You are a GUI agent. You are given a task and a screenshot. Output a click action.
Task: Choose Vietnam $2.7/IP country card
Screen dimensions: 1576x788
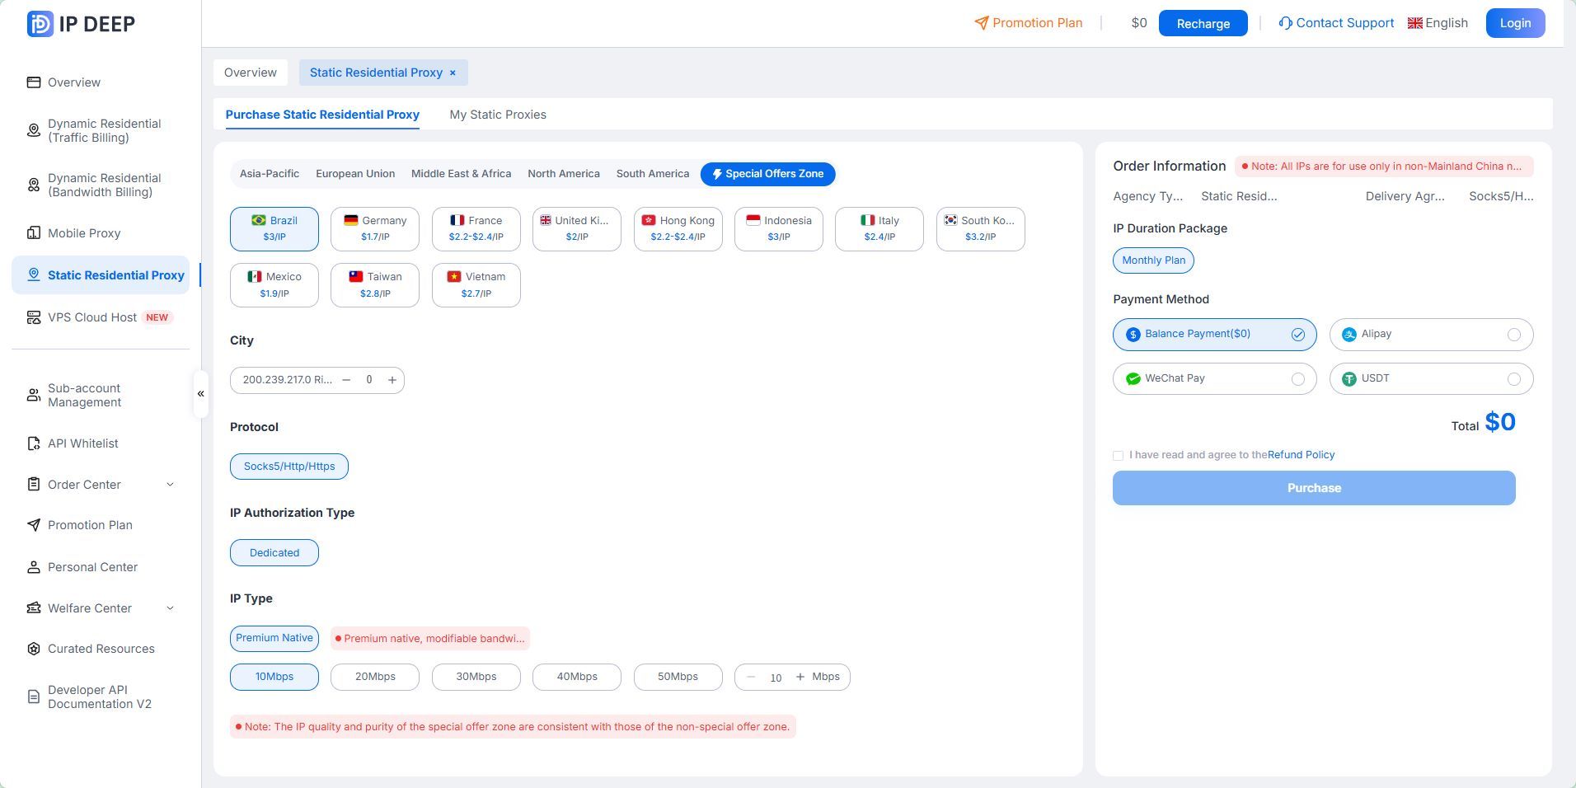pos(476,285)
